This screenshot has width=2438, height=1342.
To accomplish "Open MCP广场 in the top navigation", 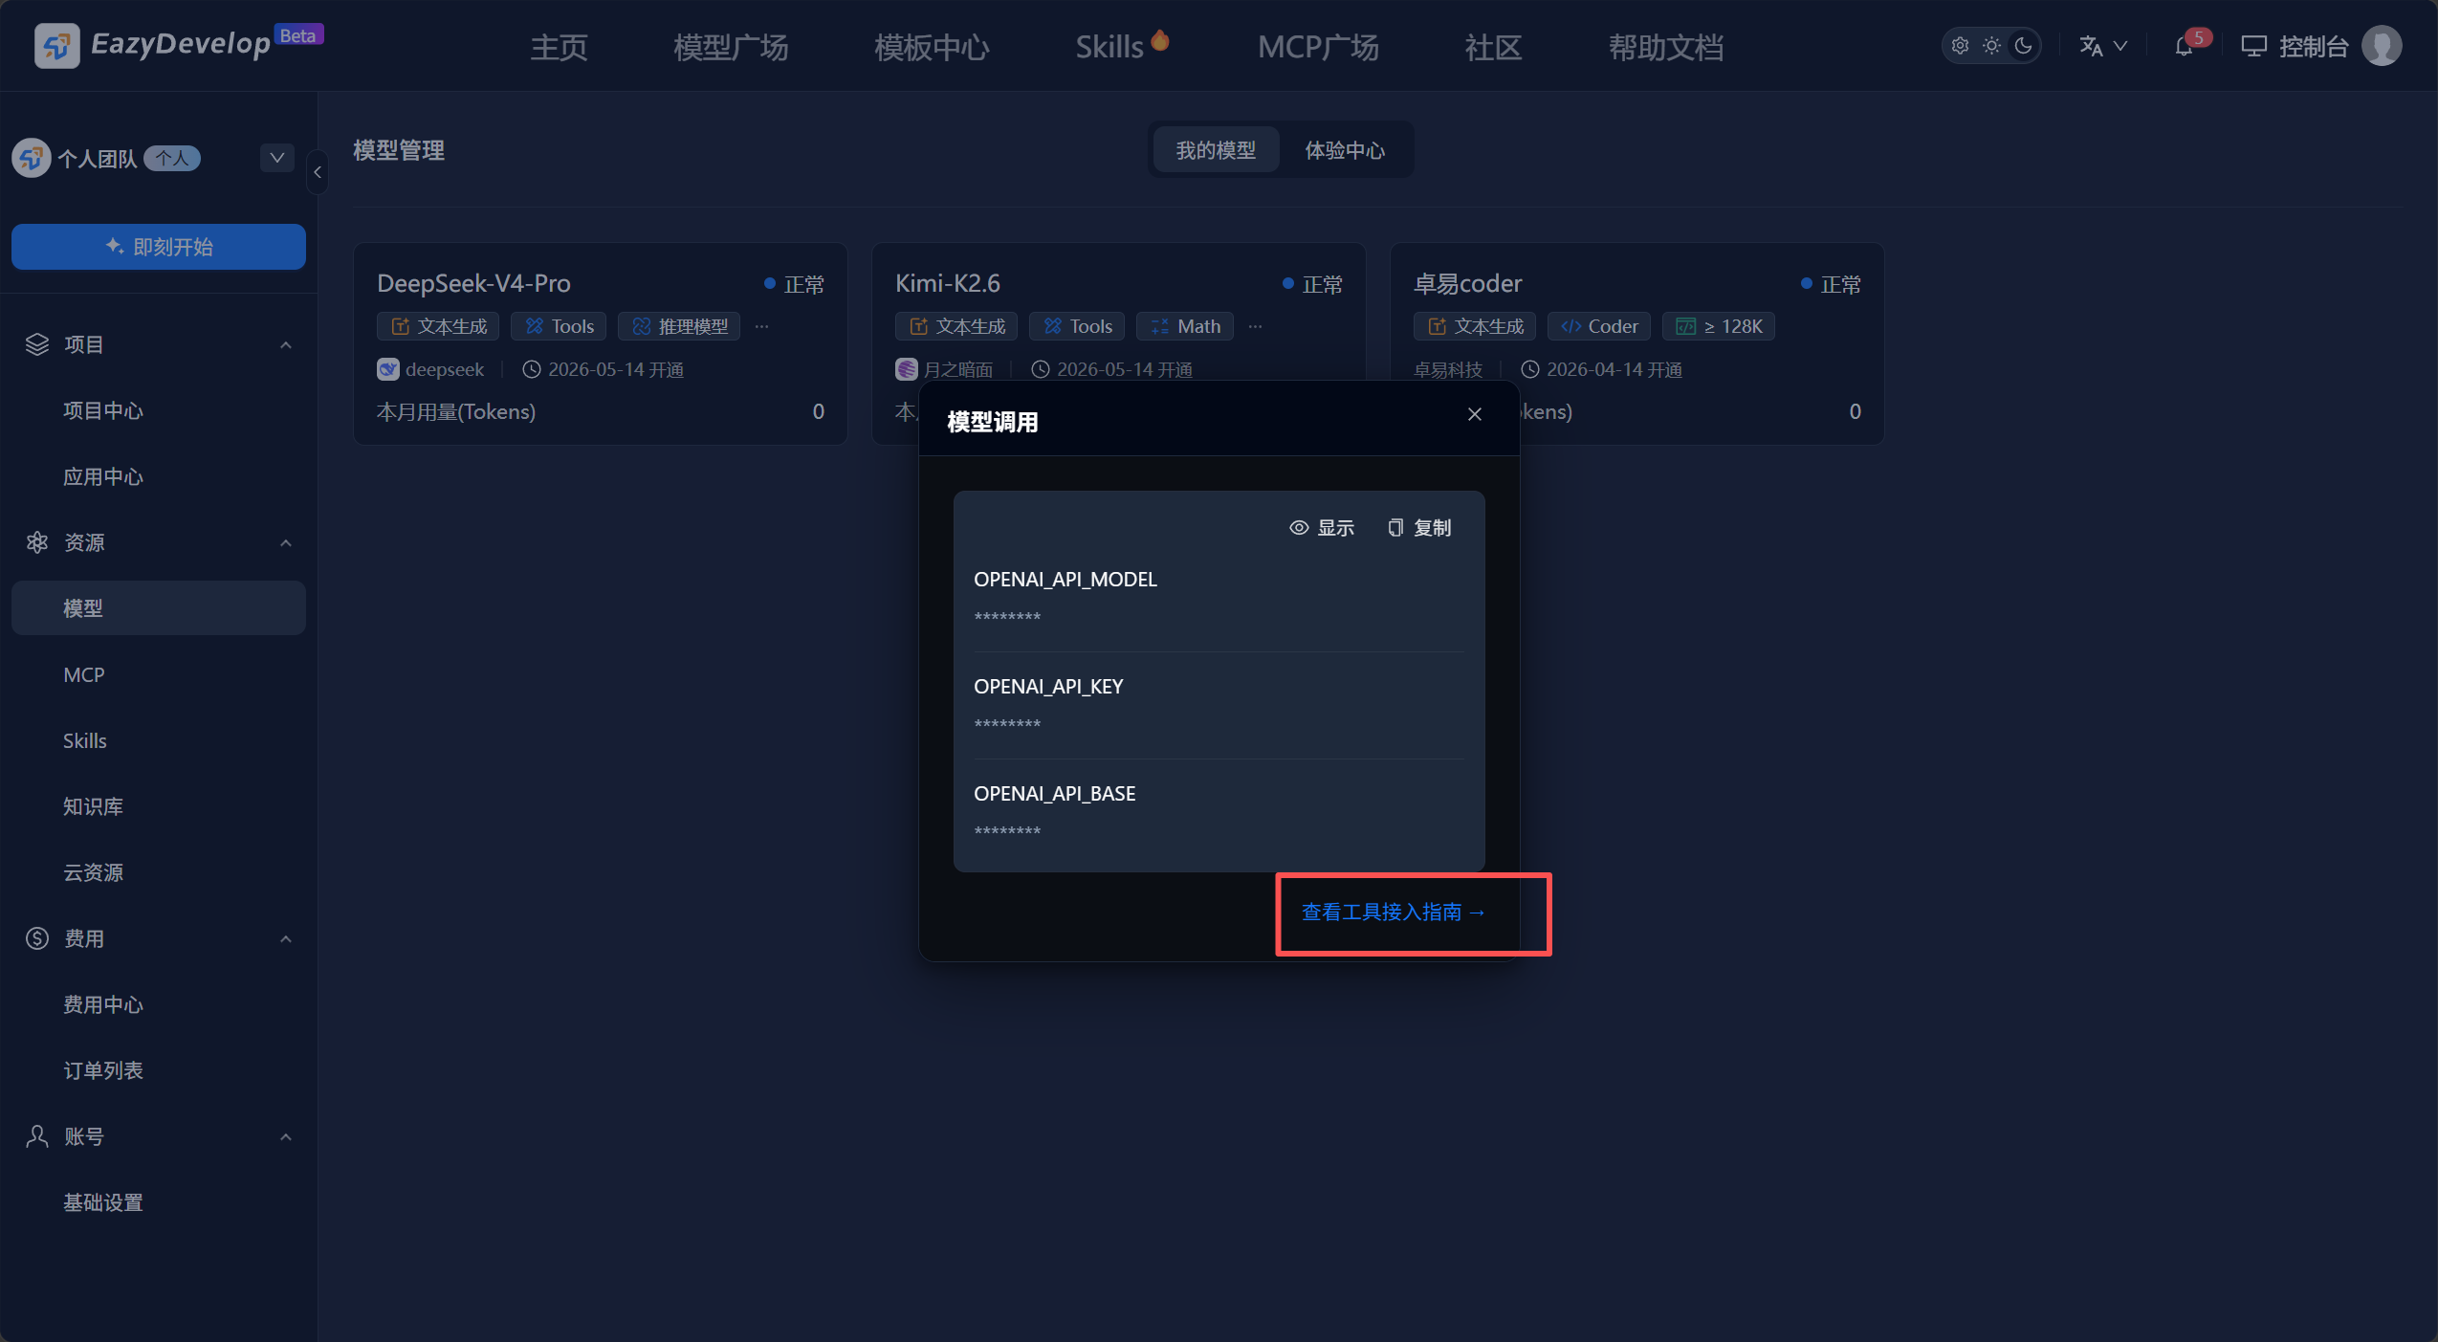I will click(1318, 47).
